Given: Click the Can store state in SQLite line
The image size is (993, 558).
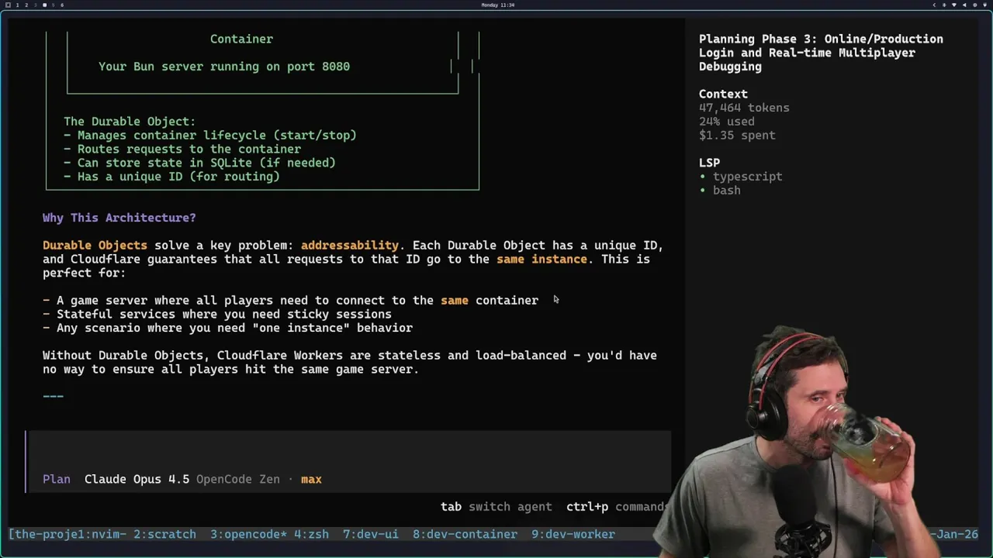Looking at the screenshot, I should tap(199, 163).
